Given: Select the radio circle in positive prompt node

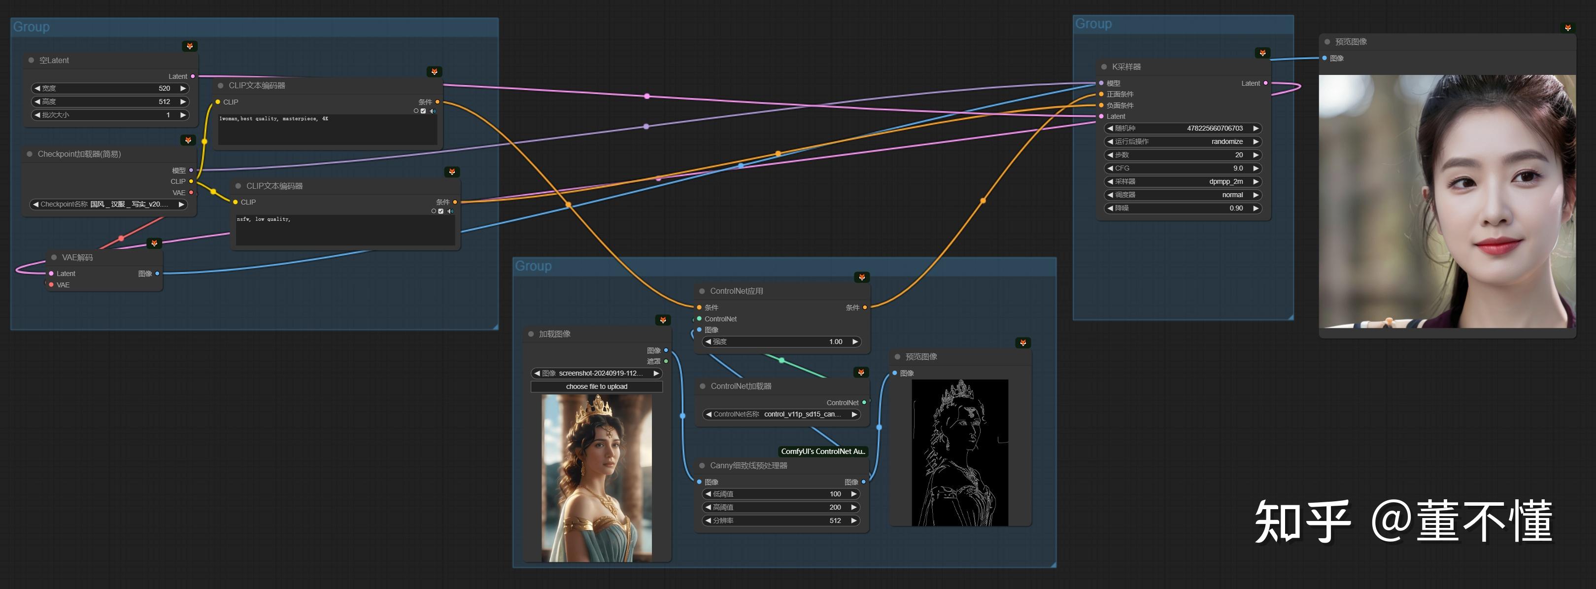Looking at the screenshot, I should coord(416,111).
